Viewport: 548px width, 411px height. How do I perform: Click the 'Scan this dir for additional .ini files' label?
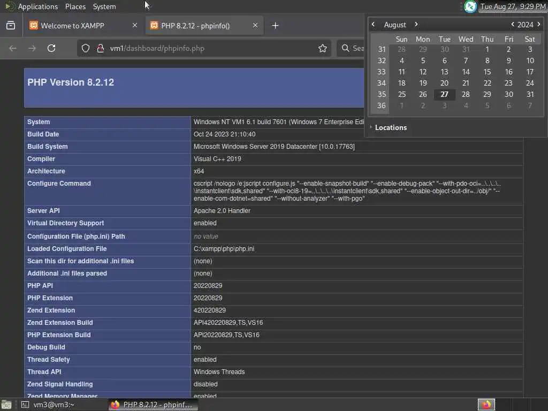[x=81, y=261]
